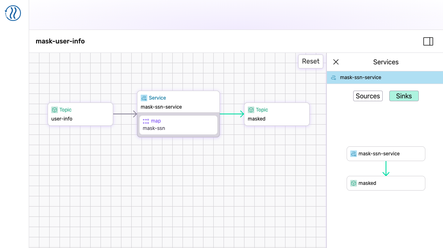Screen dimensions: 443x248
Task: Close the Services panel
Action: [x=336, y=62]
